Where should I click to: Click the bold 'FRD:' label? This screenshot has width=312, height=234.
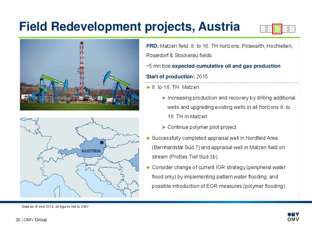point(152,46)
